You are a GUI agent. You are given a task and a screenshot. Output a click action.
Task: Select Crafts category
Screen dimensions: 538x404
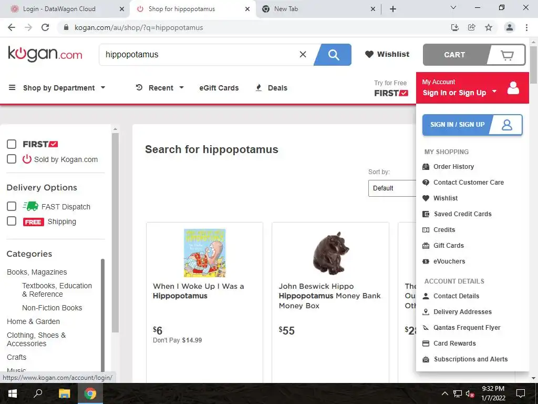pyautogui.click(x=16, y=357)
